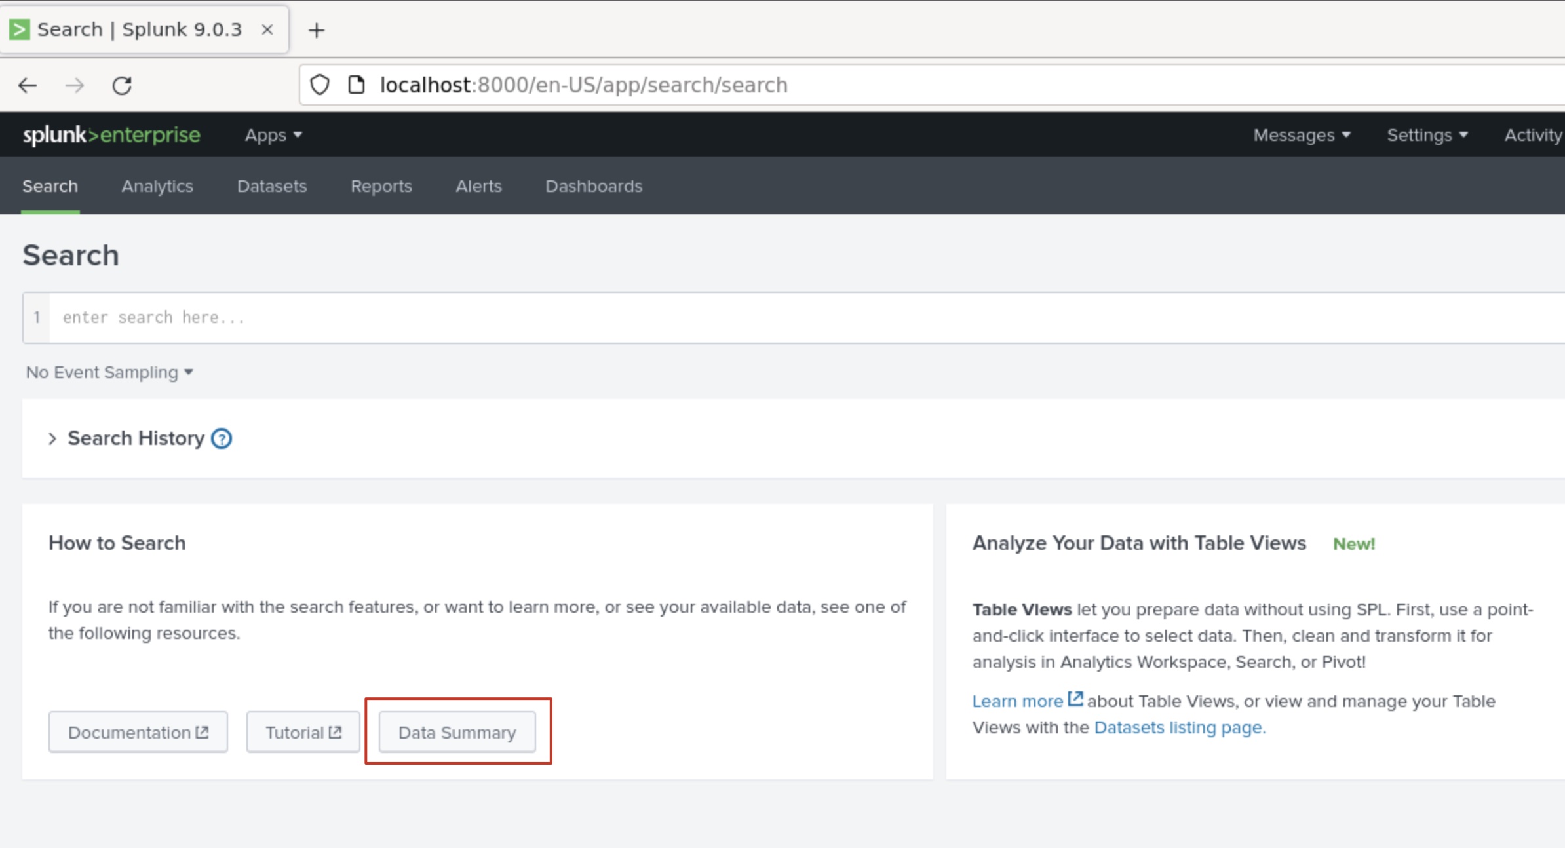Click the page info icon in address bar
The image size is (1565, 848).
point(356,85)
